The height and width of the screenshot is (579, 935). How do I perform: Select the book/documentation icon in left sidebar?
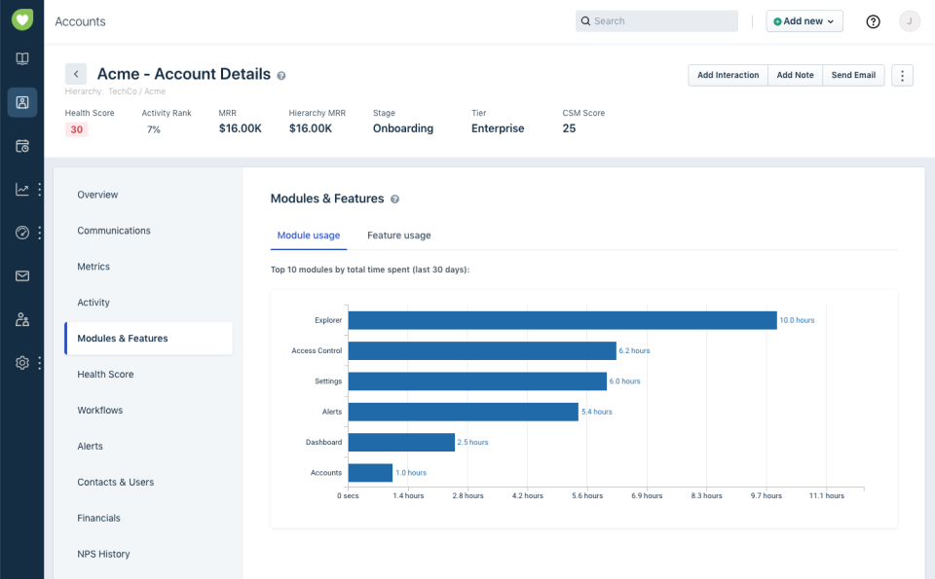tap(21, 57)
